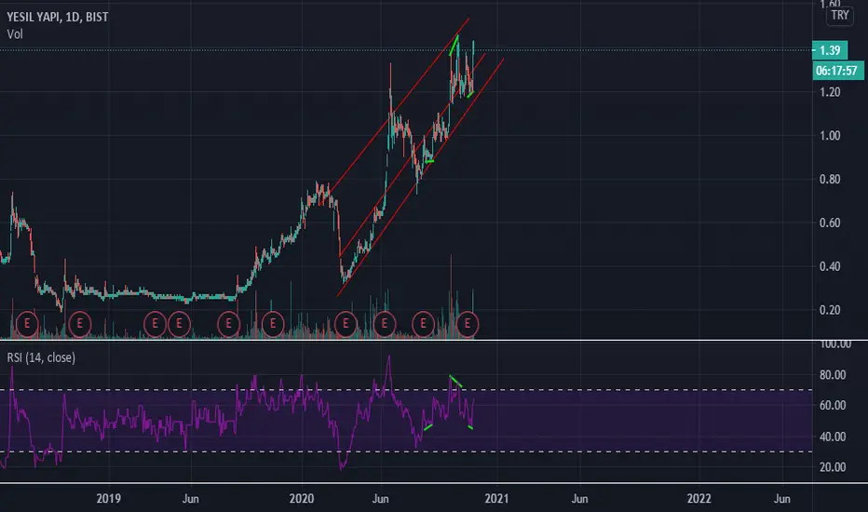868x512 pixels.
Task: Click the 1.00 price axis label
Action: (830, 136)
